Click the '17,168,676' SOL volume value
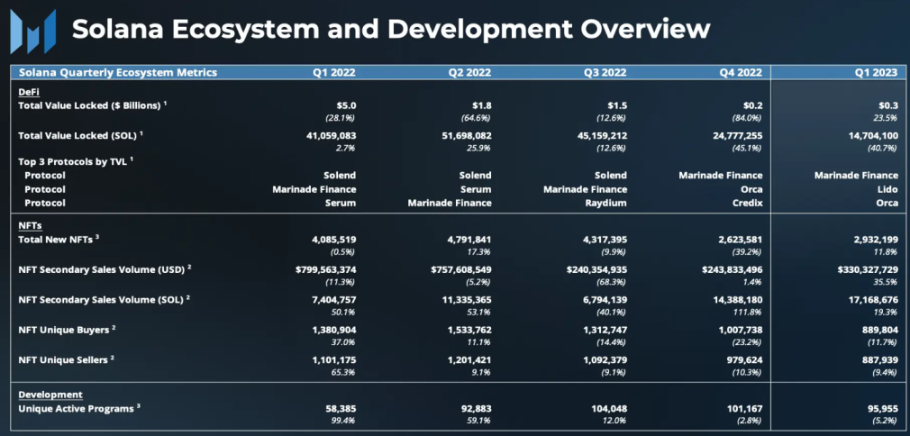The image size is (910, 436). (x=874, y=300)
